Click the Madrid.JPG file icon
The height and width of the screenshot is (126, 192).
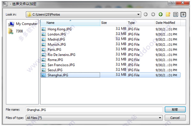(44, 40)
